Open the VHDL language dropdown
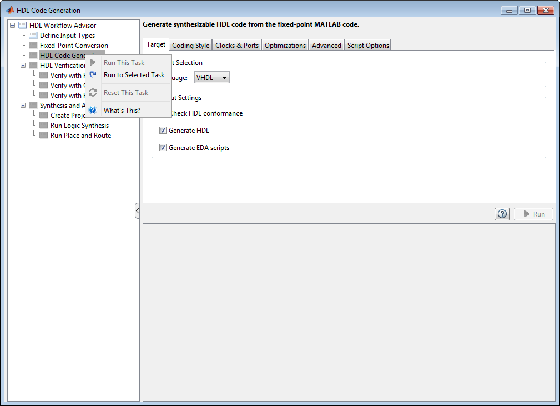The image size is (560, 406). (x=212, y=78)
